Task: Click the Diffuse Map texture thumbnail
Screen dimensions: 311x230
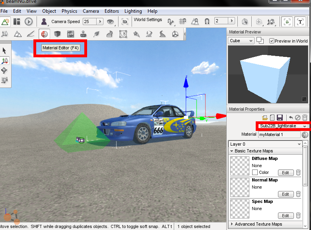Action: [x=240, y=166]
